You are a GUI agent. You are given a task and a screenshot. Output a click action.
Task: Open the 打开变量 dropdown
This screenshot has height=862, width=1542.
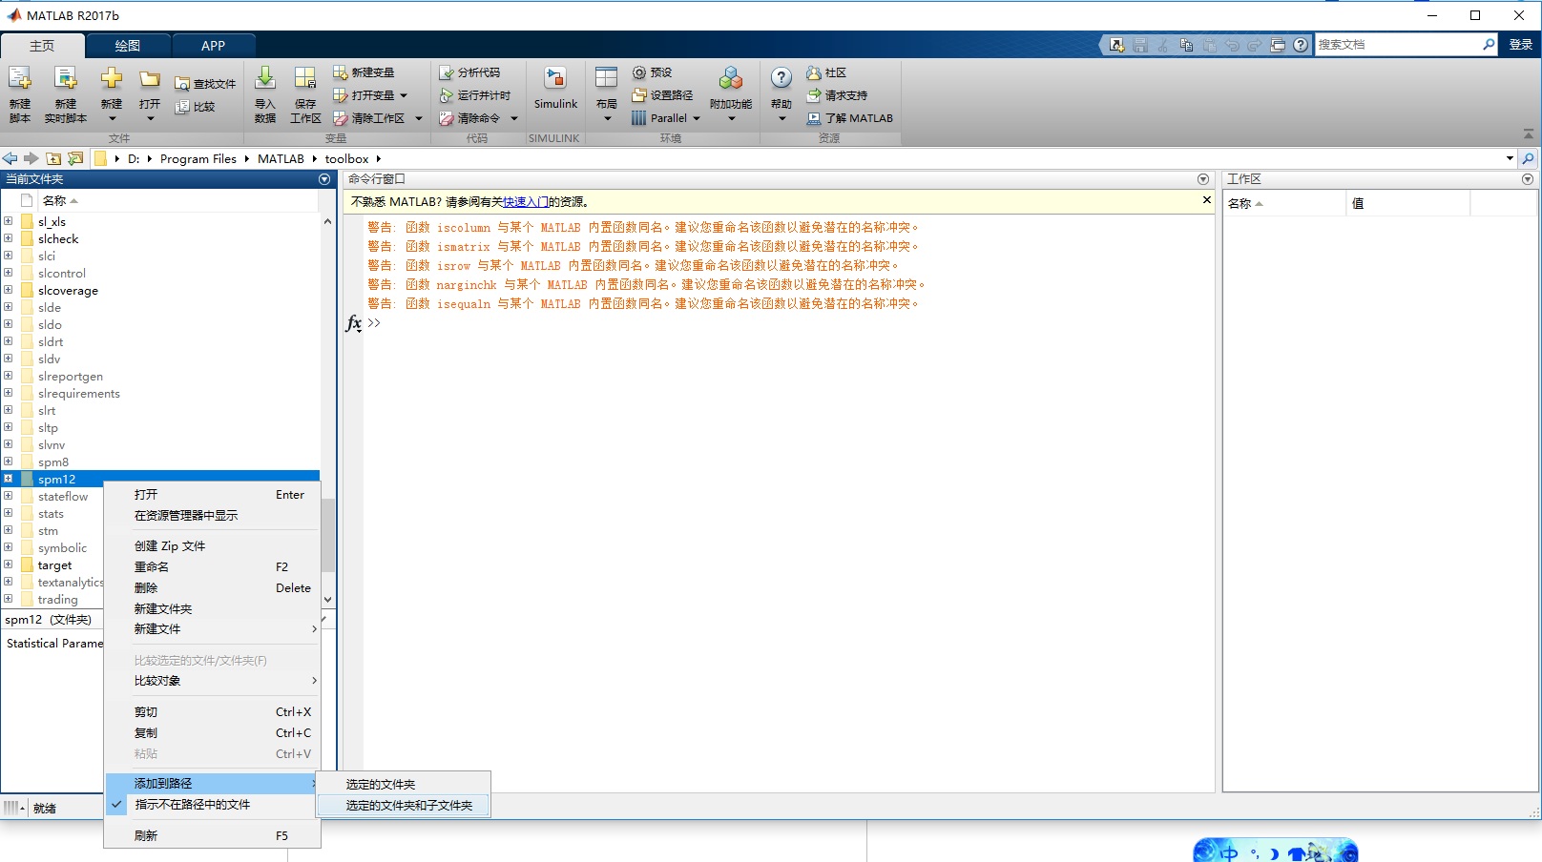(404, 95)
